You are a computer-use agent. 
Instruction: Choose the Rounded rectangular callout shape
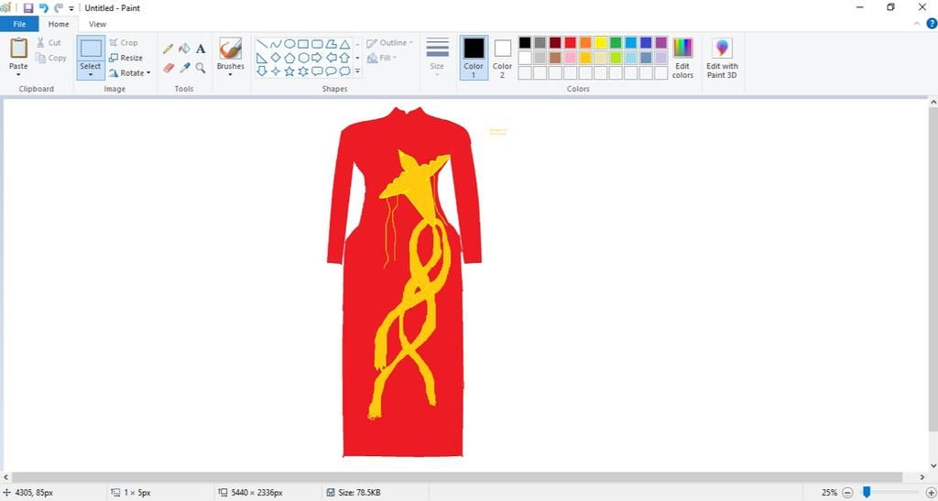pyautogui.click(x=317, y=71)
